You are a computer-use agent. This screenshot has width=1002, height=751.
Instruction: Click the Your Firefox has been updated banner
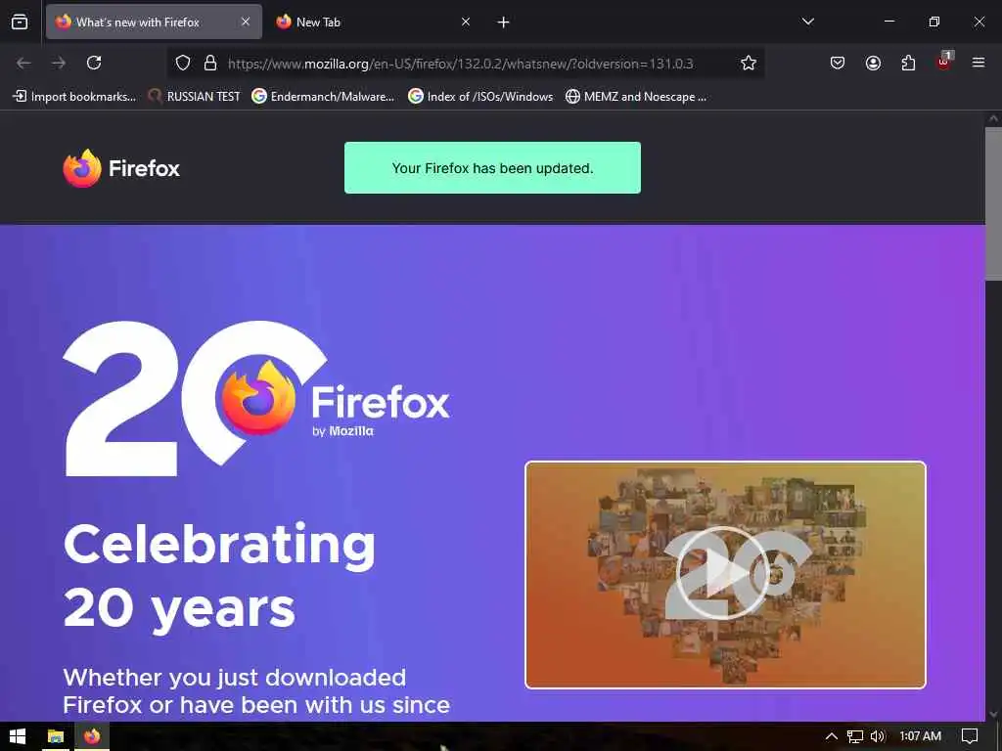[x=493, y=168]
